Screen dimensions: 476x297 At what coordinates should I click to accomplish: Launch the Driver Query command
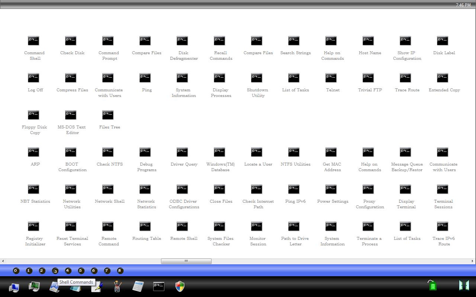(x=182, y=152)
